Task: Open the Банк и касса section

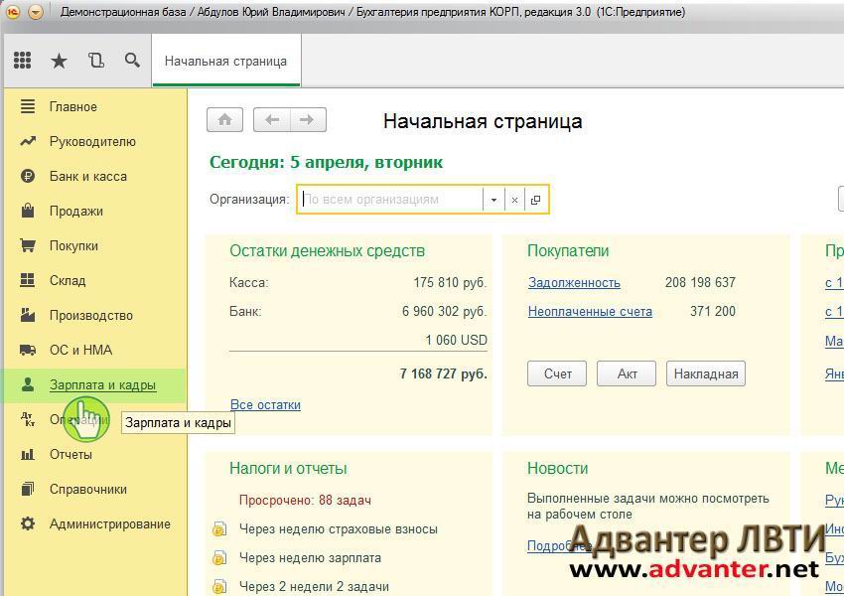Action: tap(88, 176)
